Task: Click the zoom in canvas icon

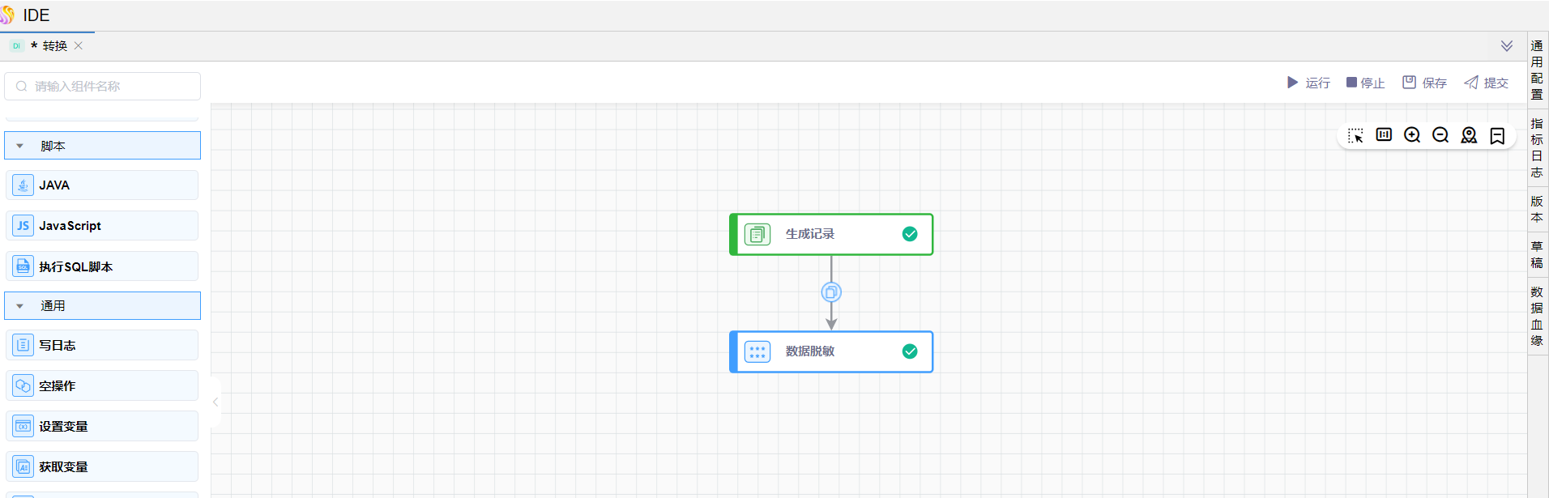Action: 1412,135
